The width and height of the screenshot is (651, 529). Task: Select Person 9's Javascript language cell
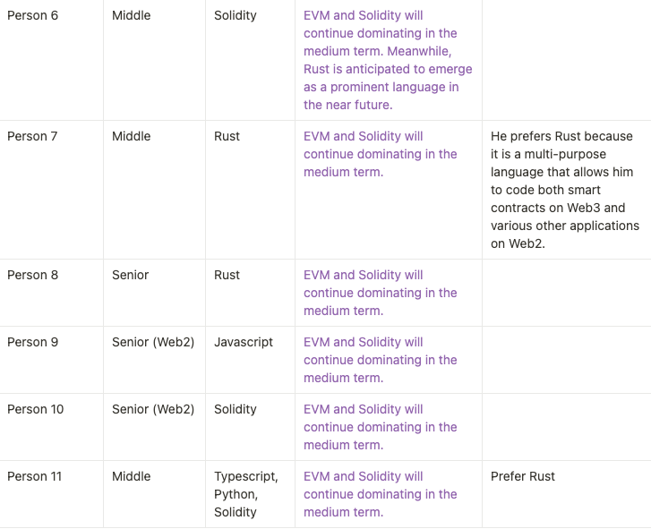[250, 360]
